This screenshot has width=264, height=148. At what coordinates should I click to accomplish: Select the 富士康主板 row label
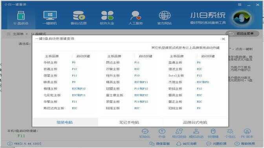coord(114,95)
